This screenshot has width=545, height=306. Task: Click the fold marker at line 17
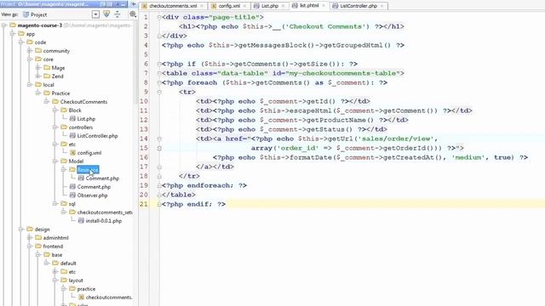(x=159, y=167)
